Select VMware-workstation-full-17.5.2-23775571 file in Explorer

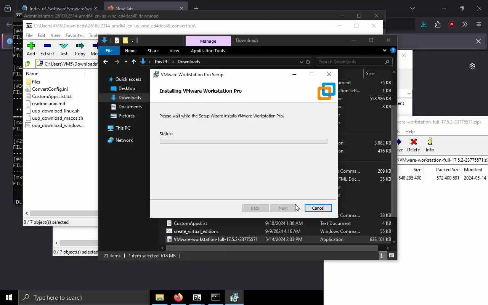point(215,239)
